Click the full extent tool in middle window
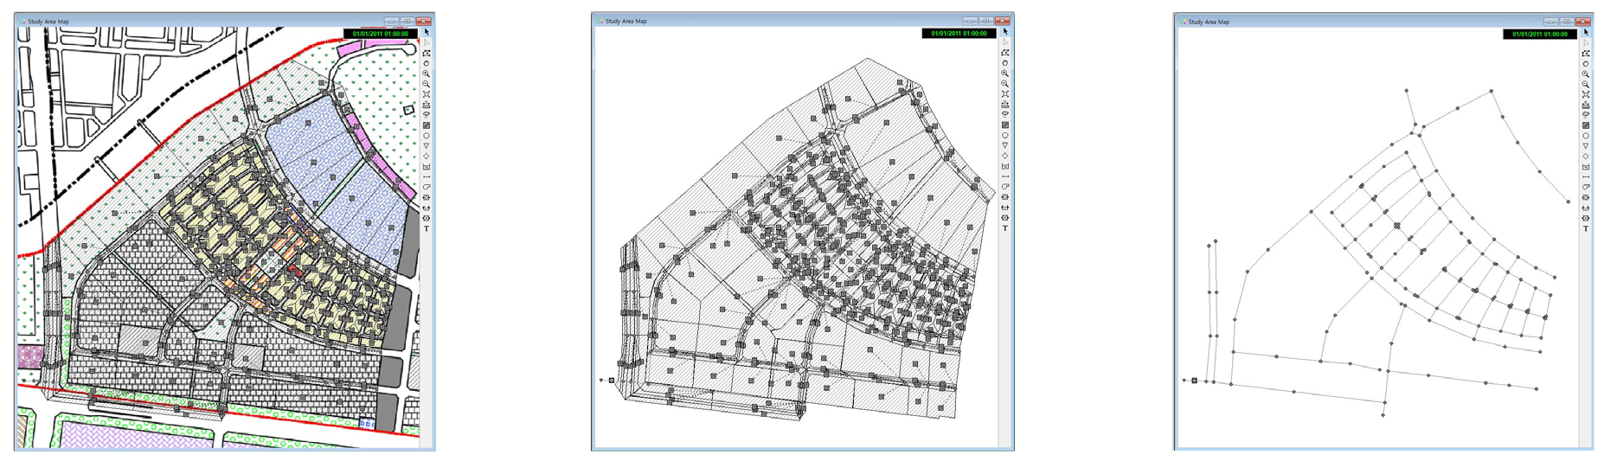Viewport: 1604px width, 461px height. (1005, 94)
